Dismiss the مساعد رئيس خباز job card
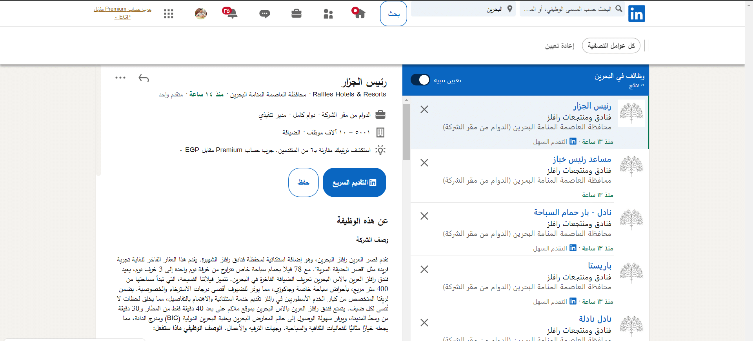Viewport: 753px width, 341px height. [424, 163]
